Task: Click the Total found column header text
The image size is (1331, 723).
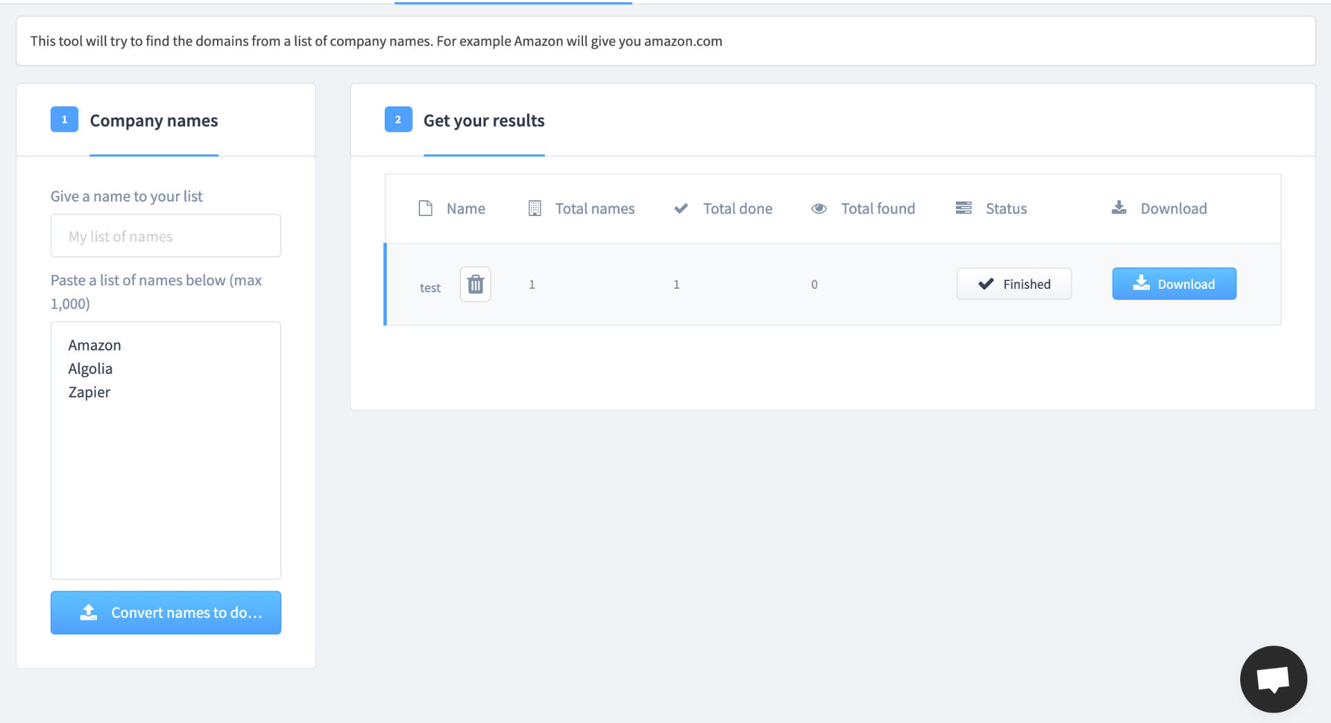Action: 878,208
